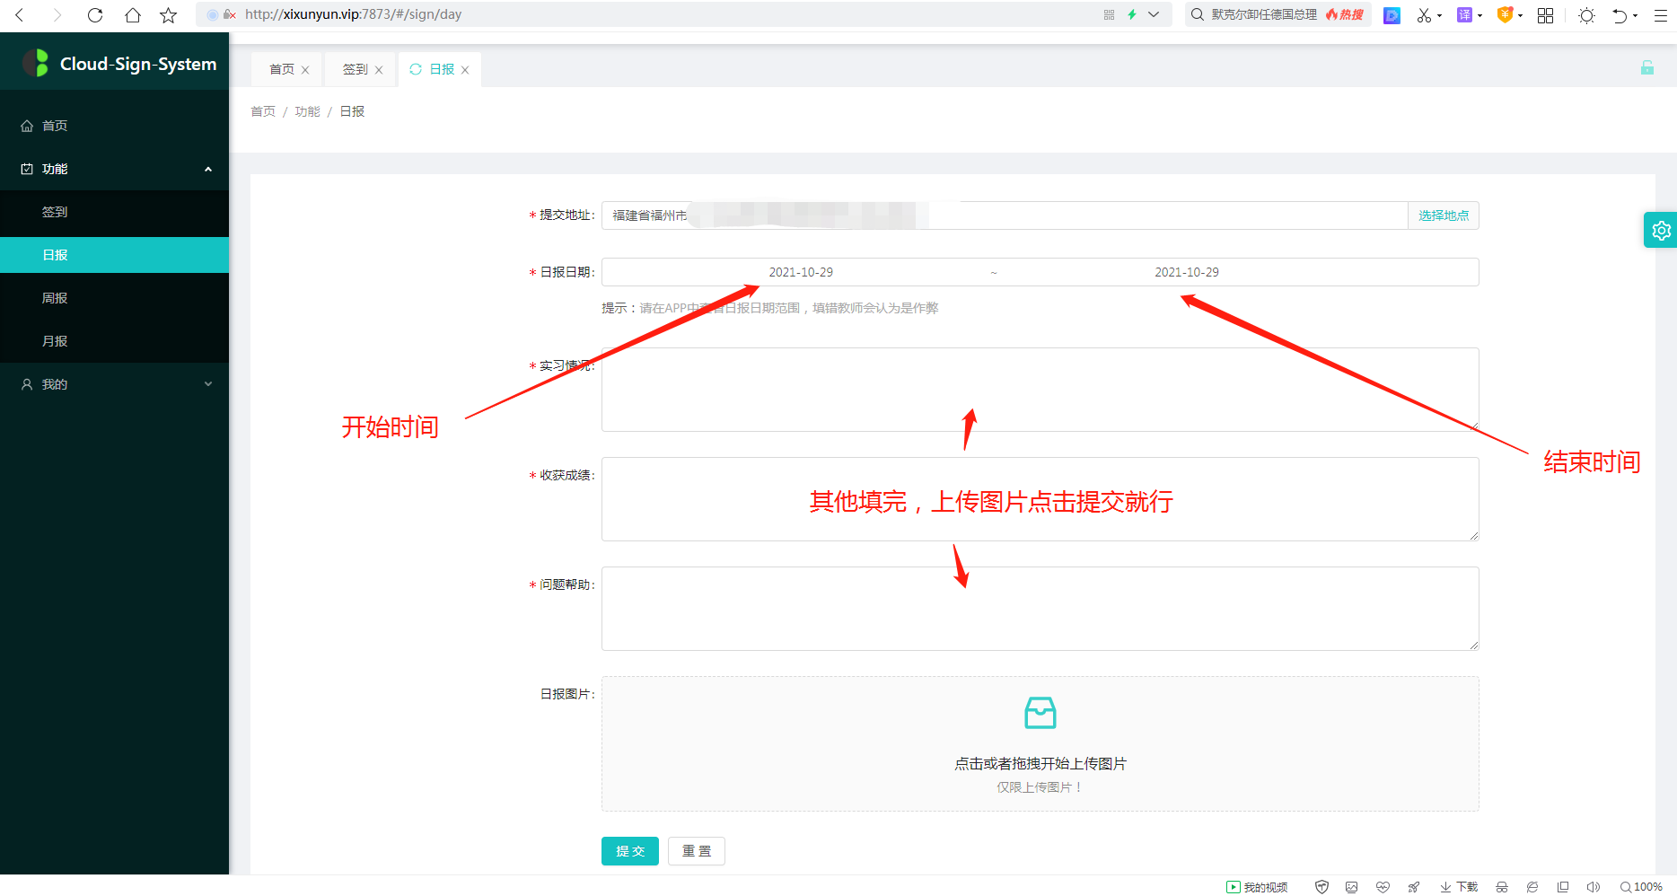Click the rocket accelerator icon in status bar

1414,887
